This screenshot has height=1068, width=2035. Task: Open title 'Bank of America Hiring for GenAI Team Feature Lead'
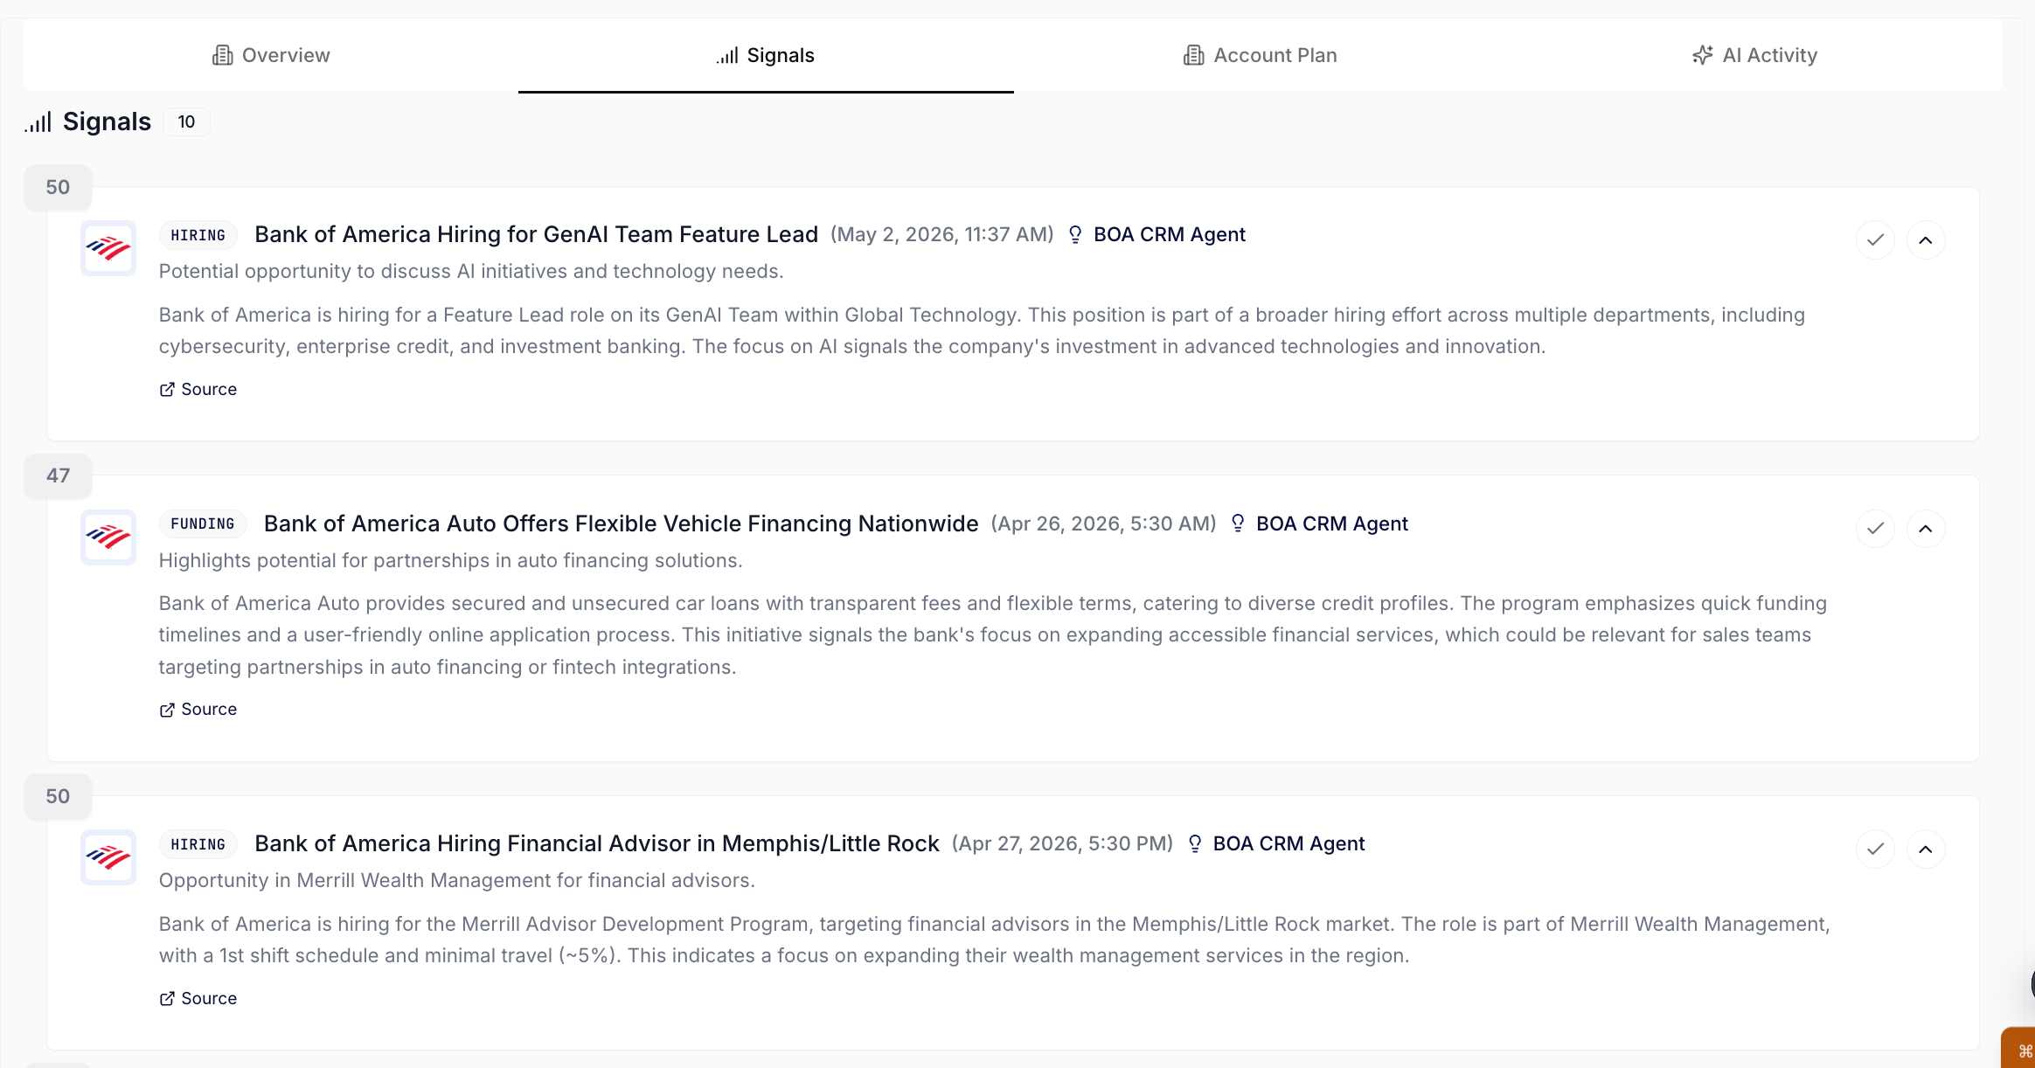(x=537, y=234)
